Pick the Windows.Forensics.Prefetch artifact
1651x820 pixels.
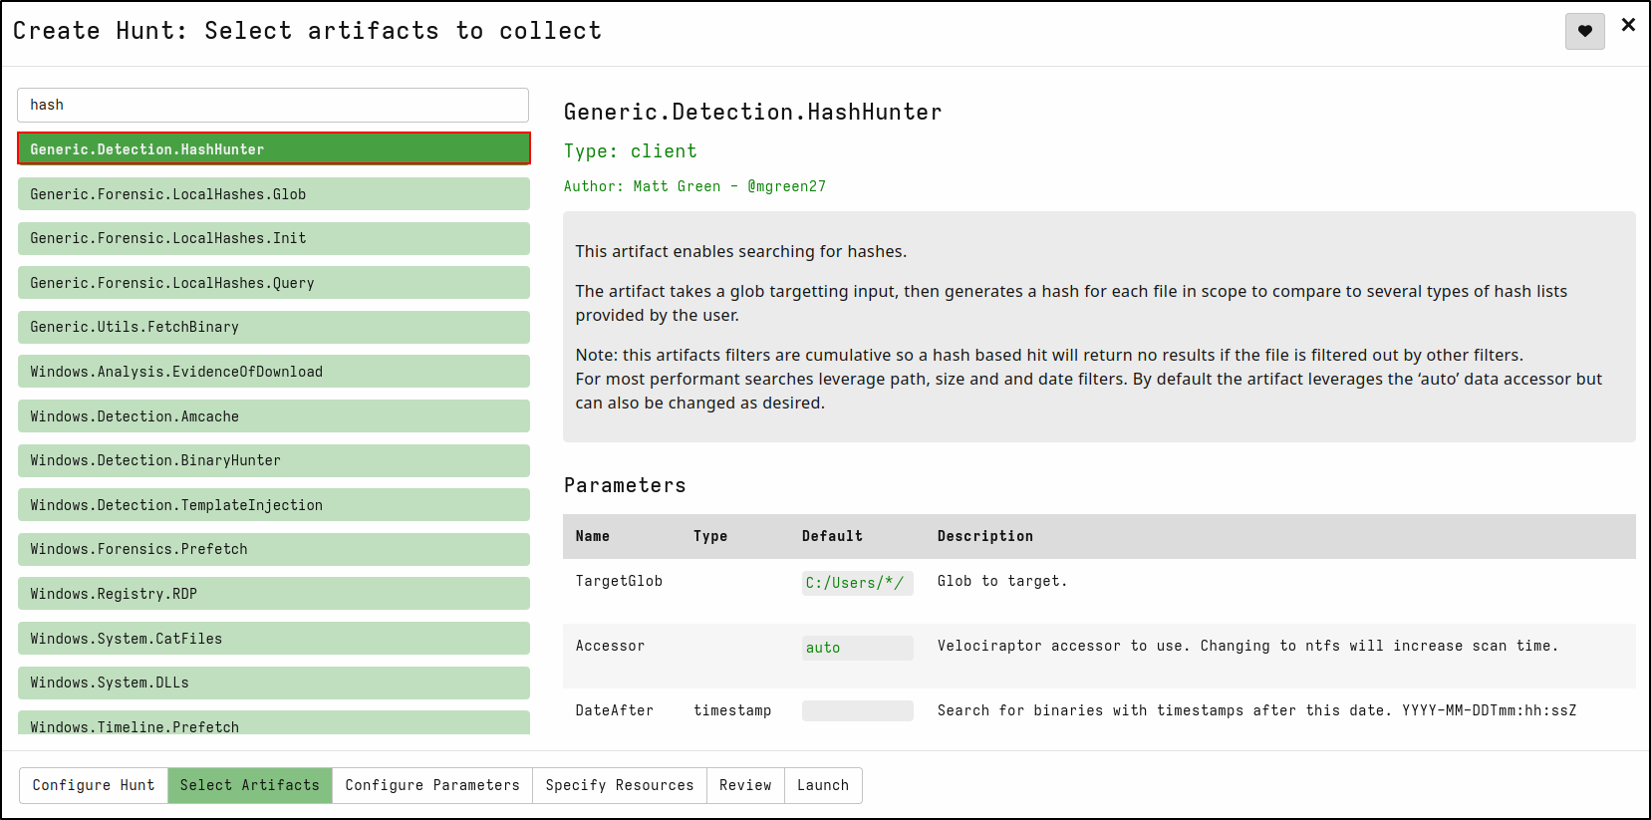[273, 549]
